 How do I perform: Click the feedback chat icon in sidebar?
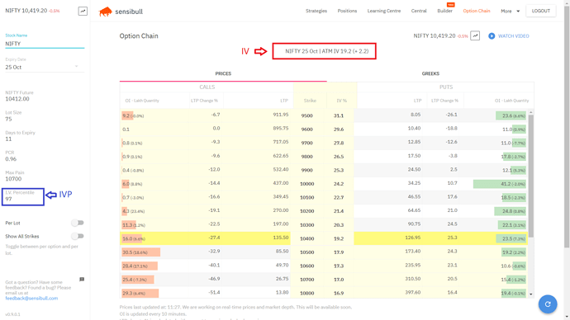[82, 280]
